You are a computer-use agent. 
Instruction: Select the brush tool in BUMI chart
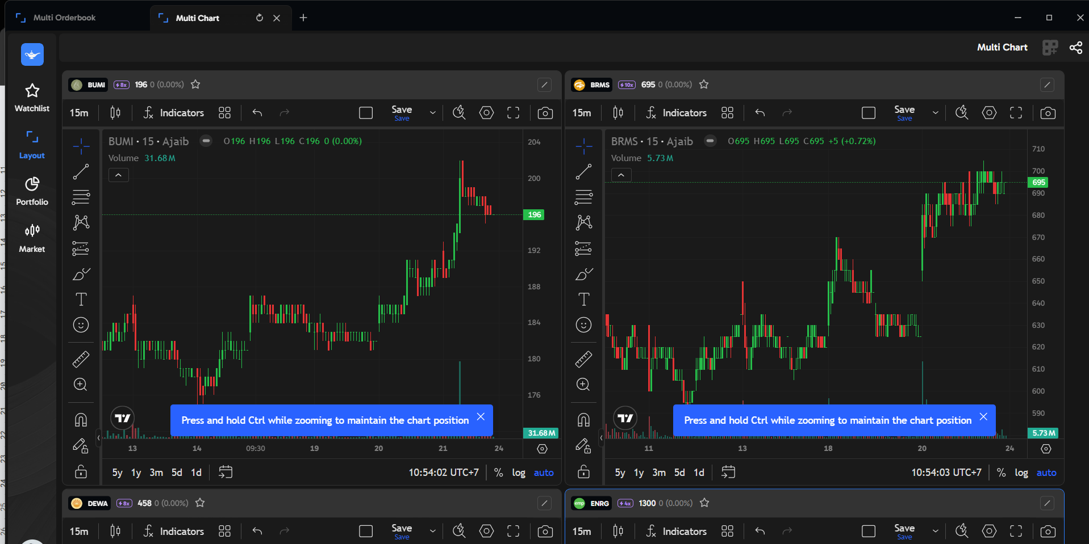tap(81, 274)
